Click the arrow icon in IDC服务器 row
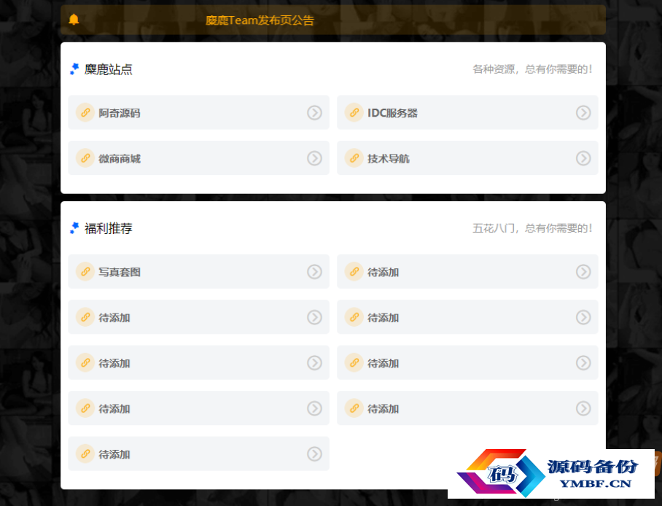The width and height of the screenshot is (662, 506). point(583,113)
